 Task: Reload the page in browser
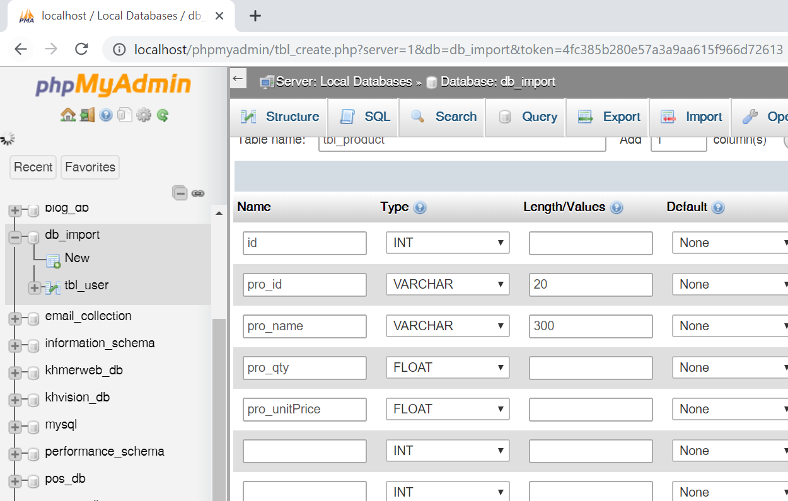tap(81, 49)
